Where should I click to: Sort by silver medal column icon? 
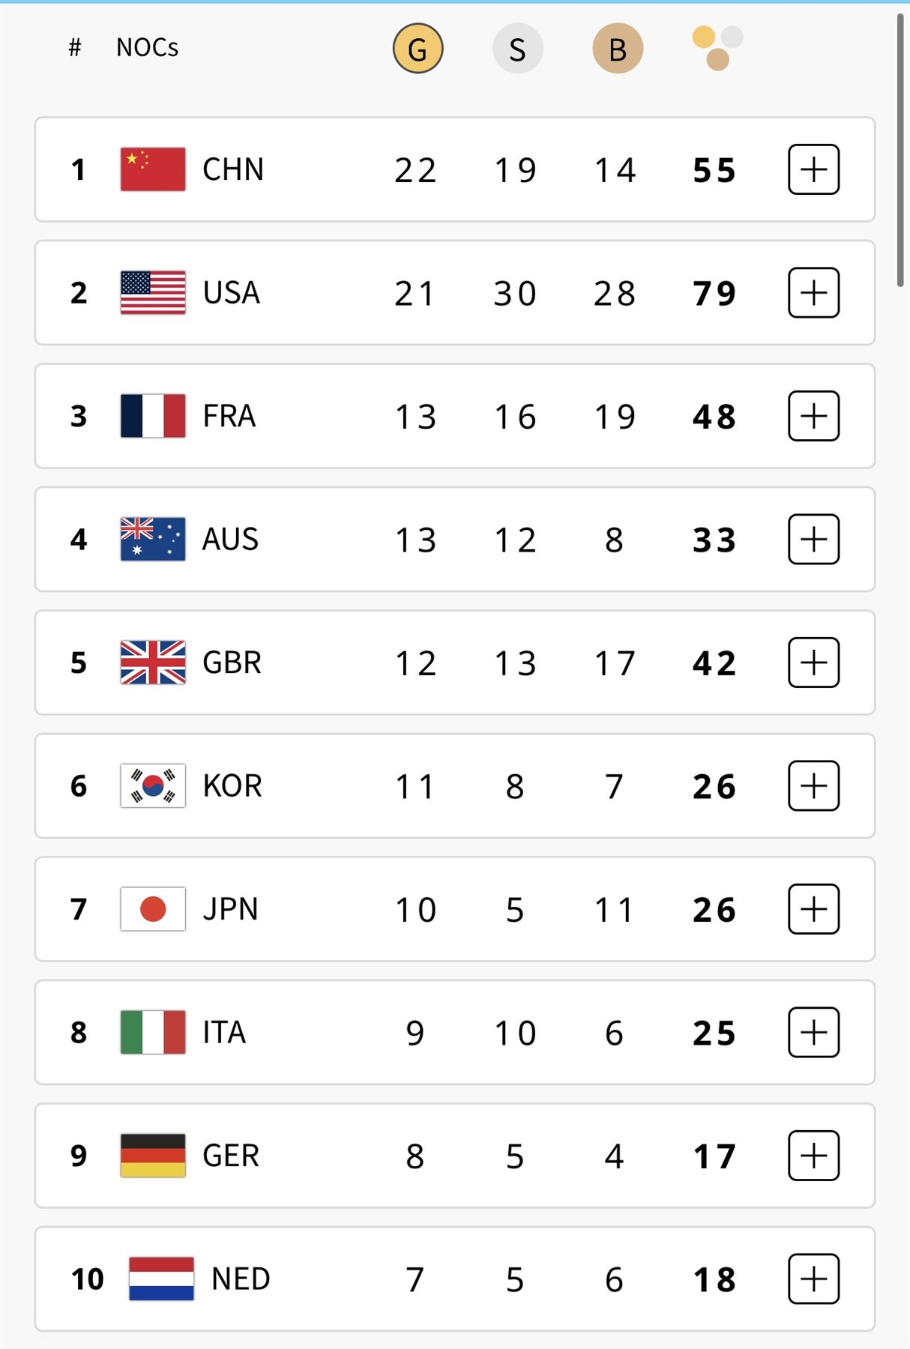[517, 49]
